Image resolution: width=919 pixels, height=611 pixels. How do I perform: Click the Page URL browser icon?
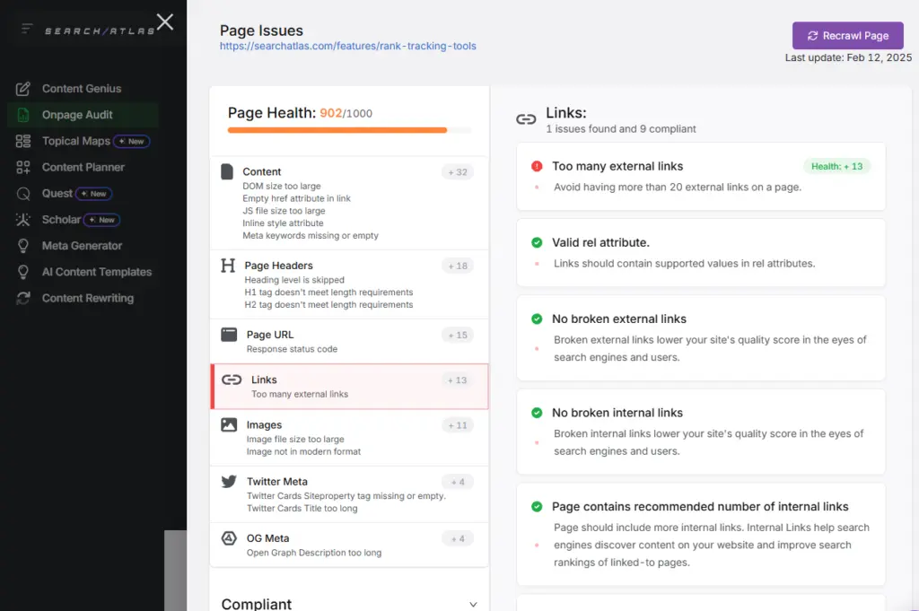229,335
